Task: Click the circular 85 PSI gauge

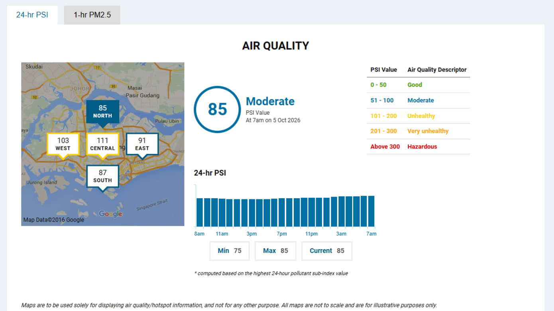Action: coord(217,109)
